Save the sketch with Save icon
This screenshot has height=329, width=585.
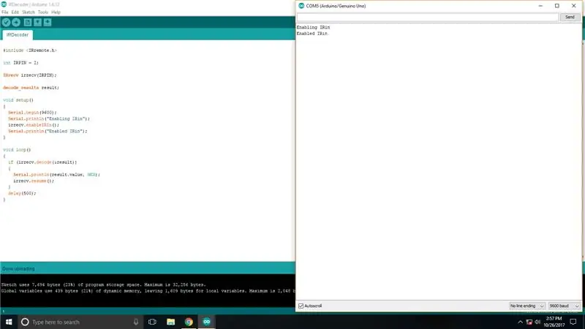click(x=48, y=23)
